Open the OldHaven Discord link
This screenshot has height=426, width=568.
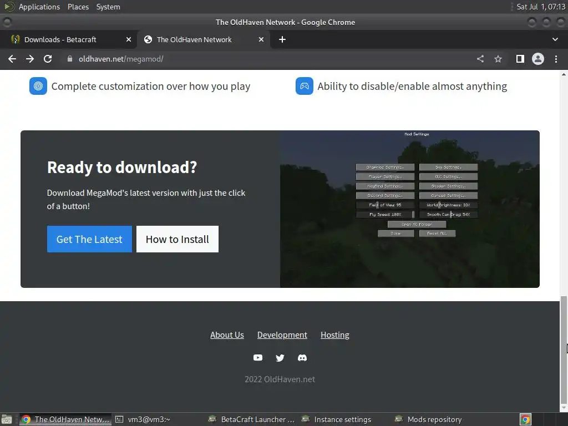302,358
